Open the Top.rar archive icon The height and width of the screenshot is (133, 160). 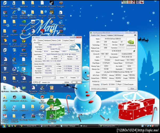[5, 14]
